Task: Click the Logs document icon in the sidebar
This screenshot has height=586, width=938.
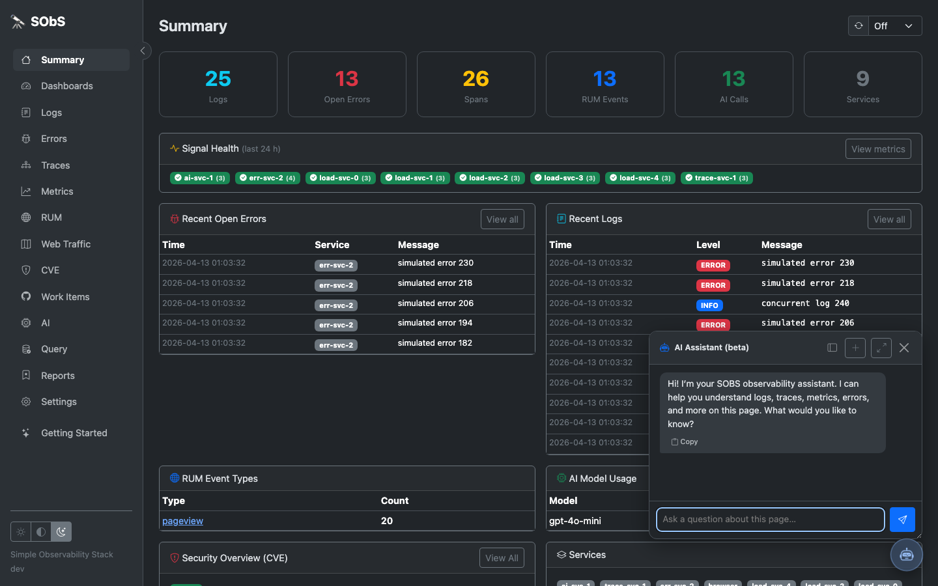Action: (x=26, y=113)
